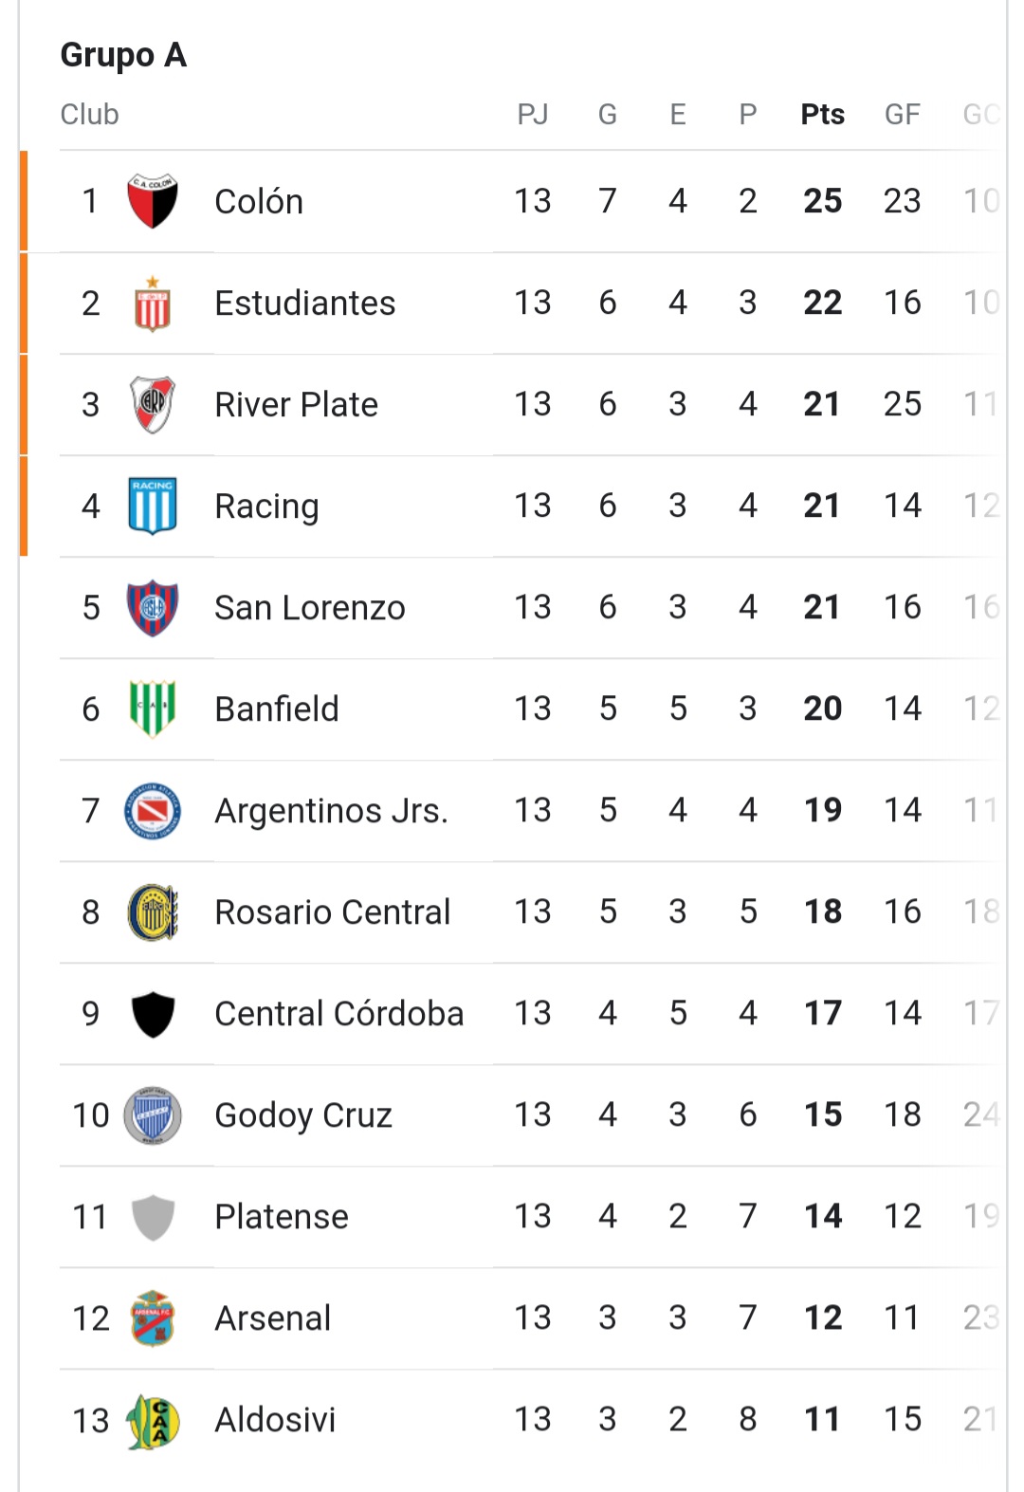Select the Club column header
Image resolution: width=1024 pixels, height=1492 pixels.
(x=89, y=115)
